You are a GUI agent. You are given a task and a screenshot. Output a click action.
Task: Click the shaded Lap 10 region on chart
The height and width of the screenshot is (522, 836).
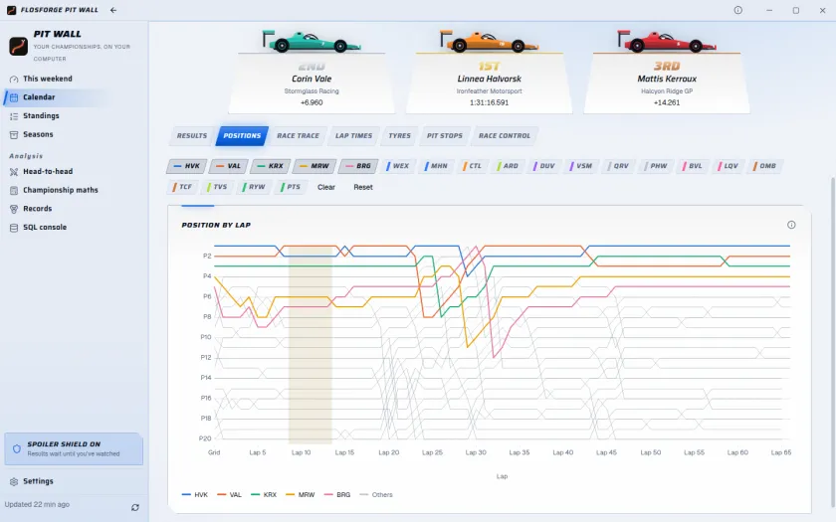[311, 345]
